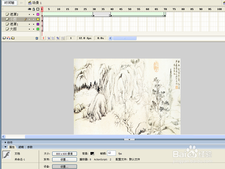The width and height of the screenshot is (225, 169).
Task: Select the layer named 大图
Action: click(x=13, y=29)
